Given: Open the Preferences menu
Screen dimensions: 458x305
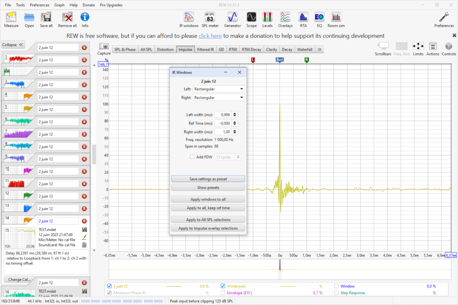Looking at the screenshot, I should click(39, 5).
